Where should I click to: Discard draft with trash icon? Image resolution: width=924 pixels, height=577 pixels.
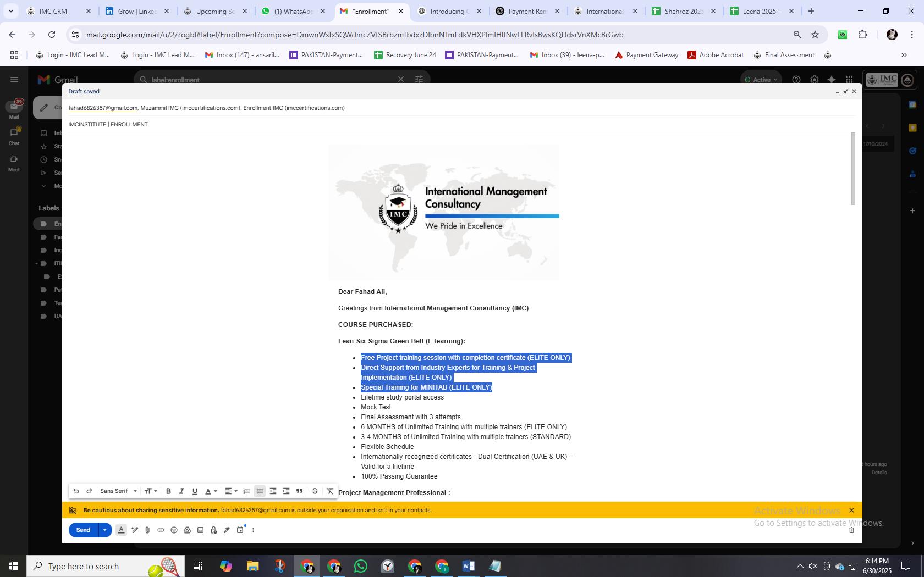pyautogui.click(x=851, y=530)
